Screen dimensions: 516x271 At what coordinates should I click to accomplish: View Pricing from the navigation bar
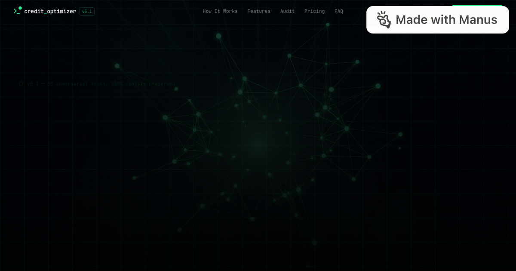314,11
